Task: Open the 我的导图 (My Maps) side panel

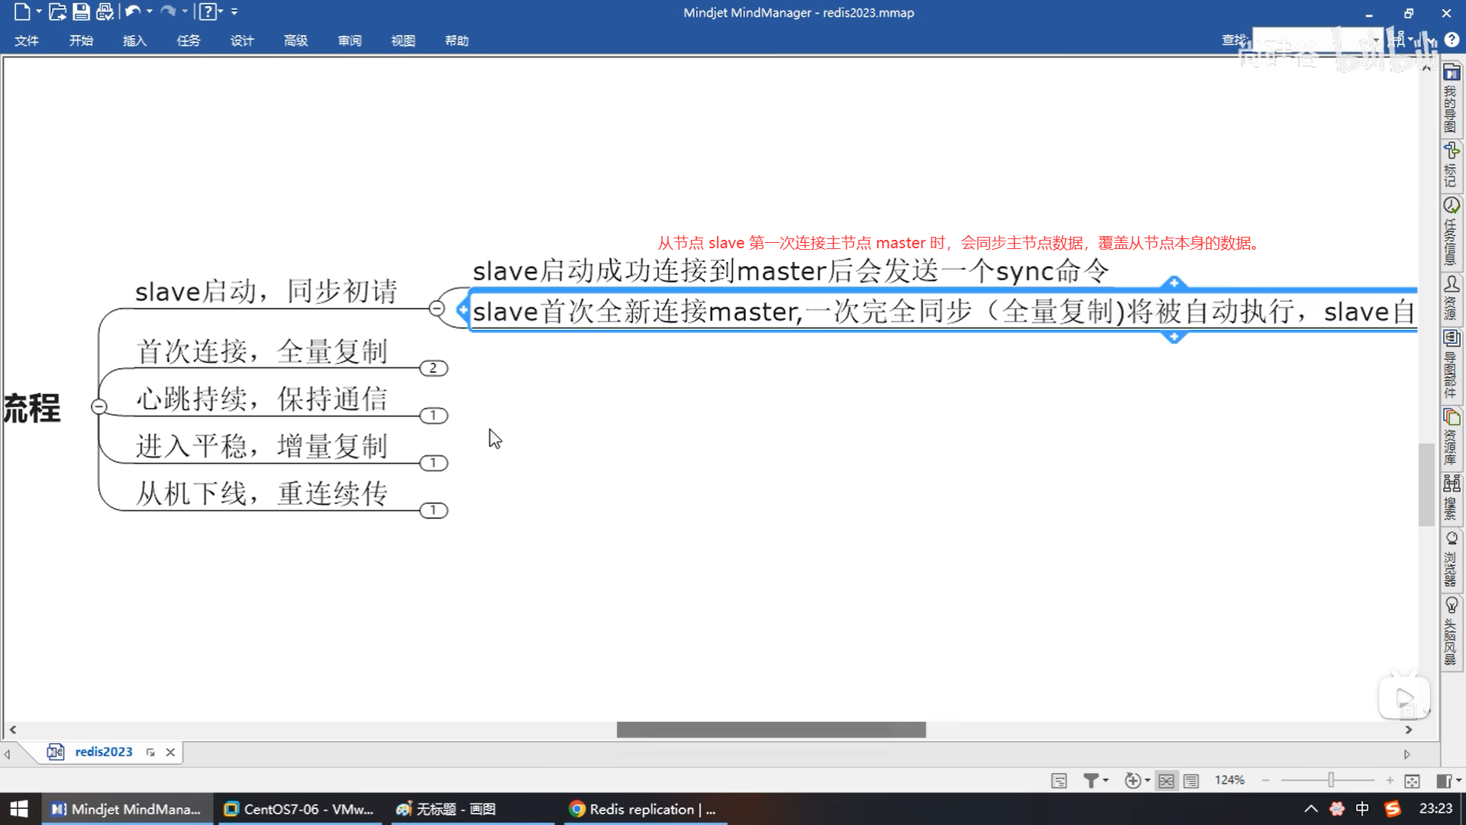Action: 1451,99
